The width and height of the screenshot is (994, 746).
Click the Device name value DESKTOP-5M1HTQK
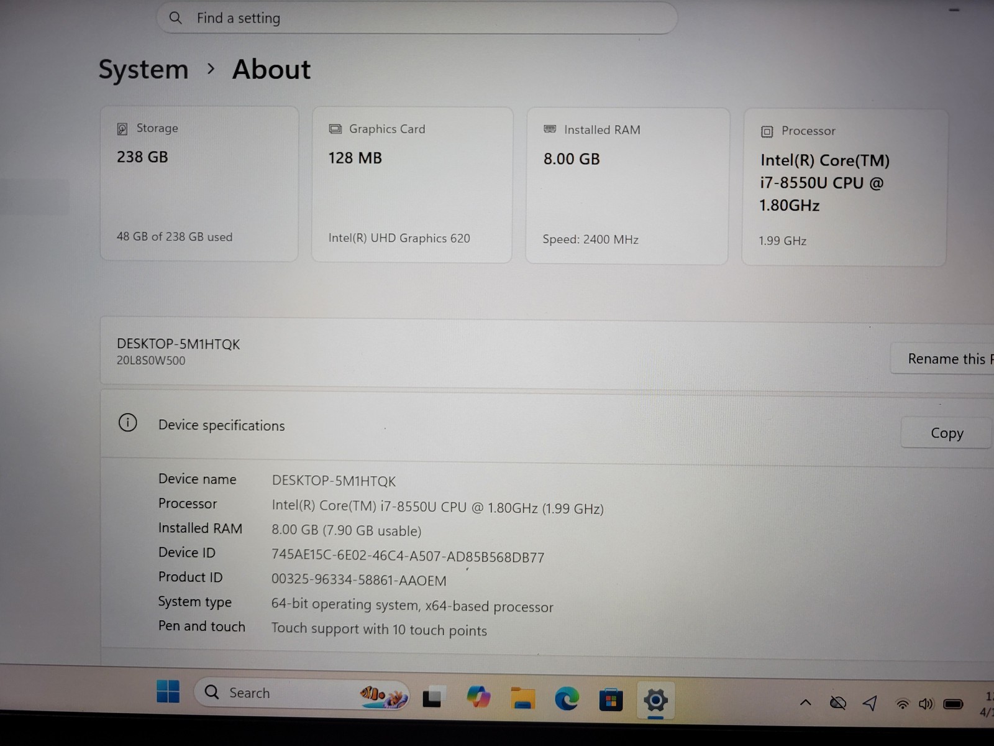click(x=334, y=481)
